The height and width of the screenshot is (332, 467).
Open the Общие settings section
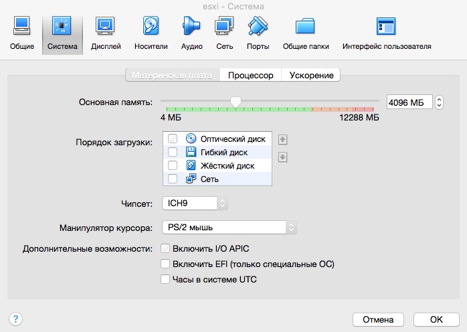(21, 33)
